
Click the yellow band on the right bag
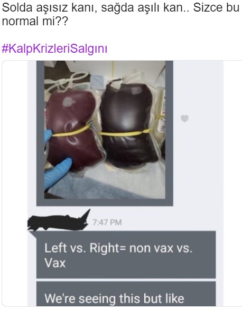click(125, 132)
